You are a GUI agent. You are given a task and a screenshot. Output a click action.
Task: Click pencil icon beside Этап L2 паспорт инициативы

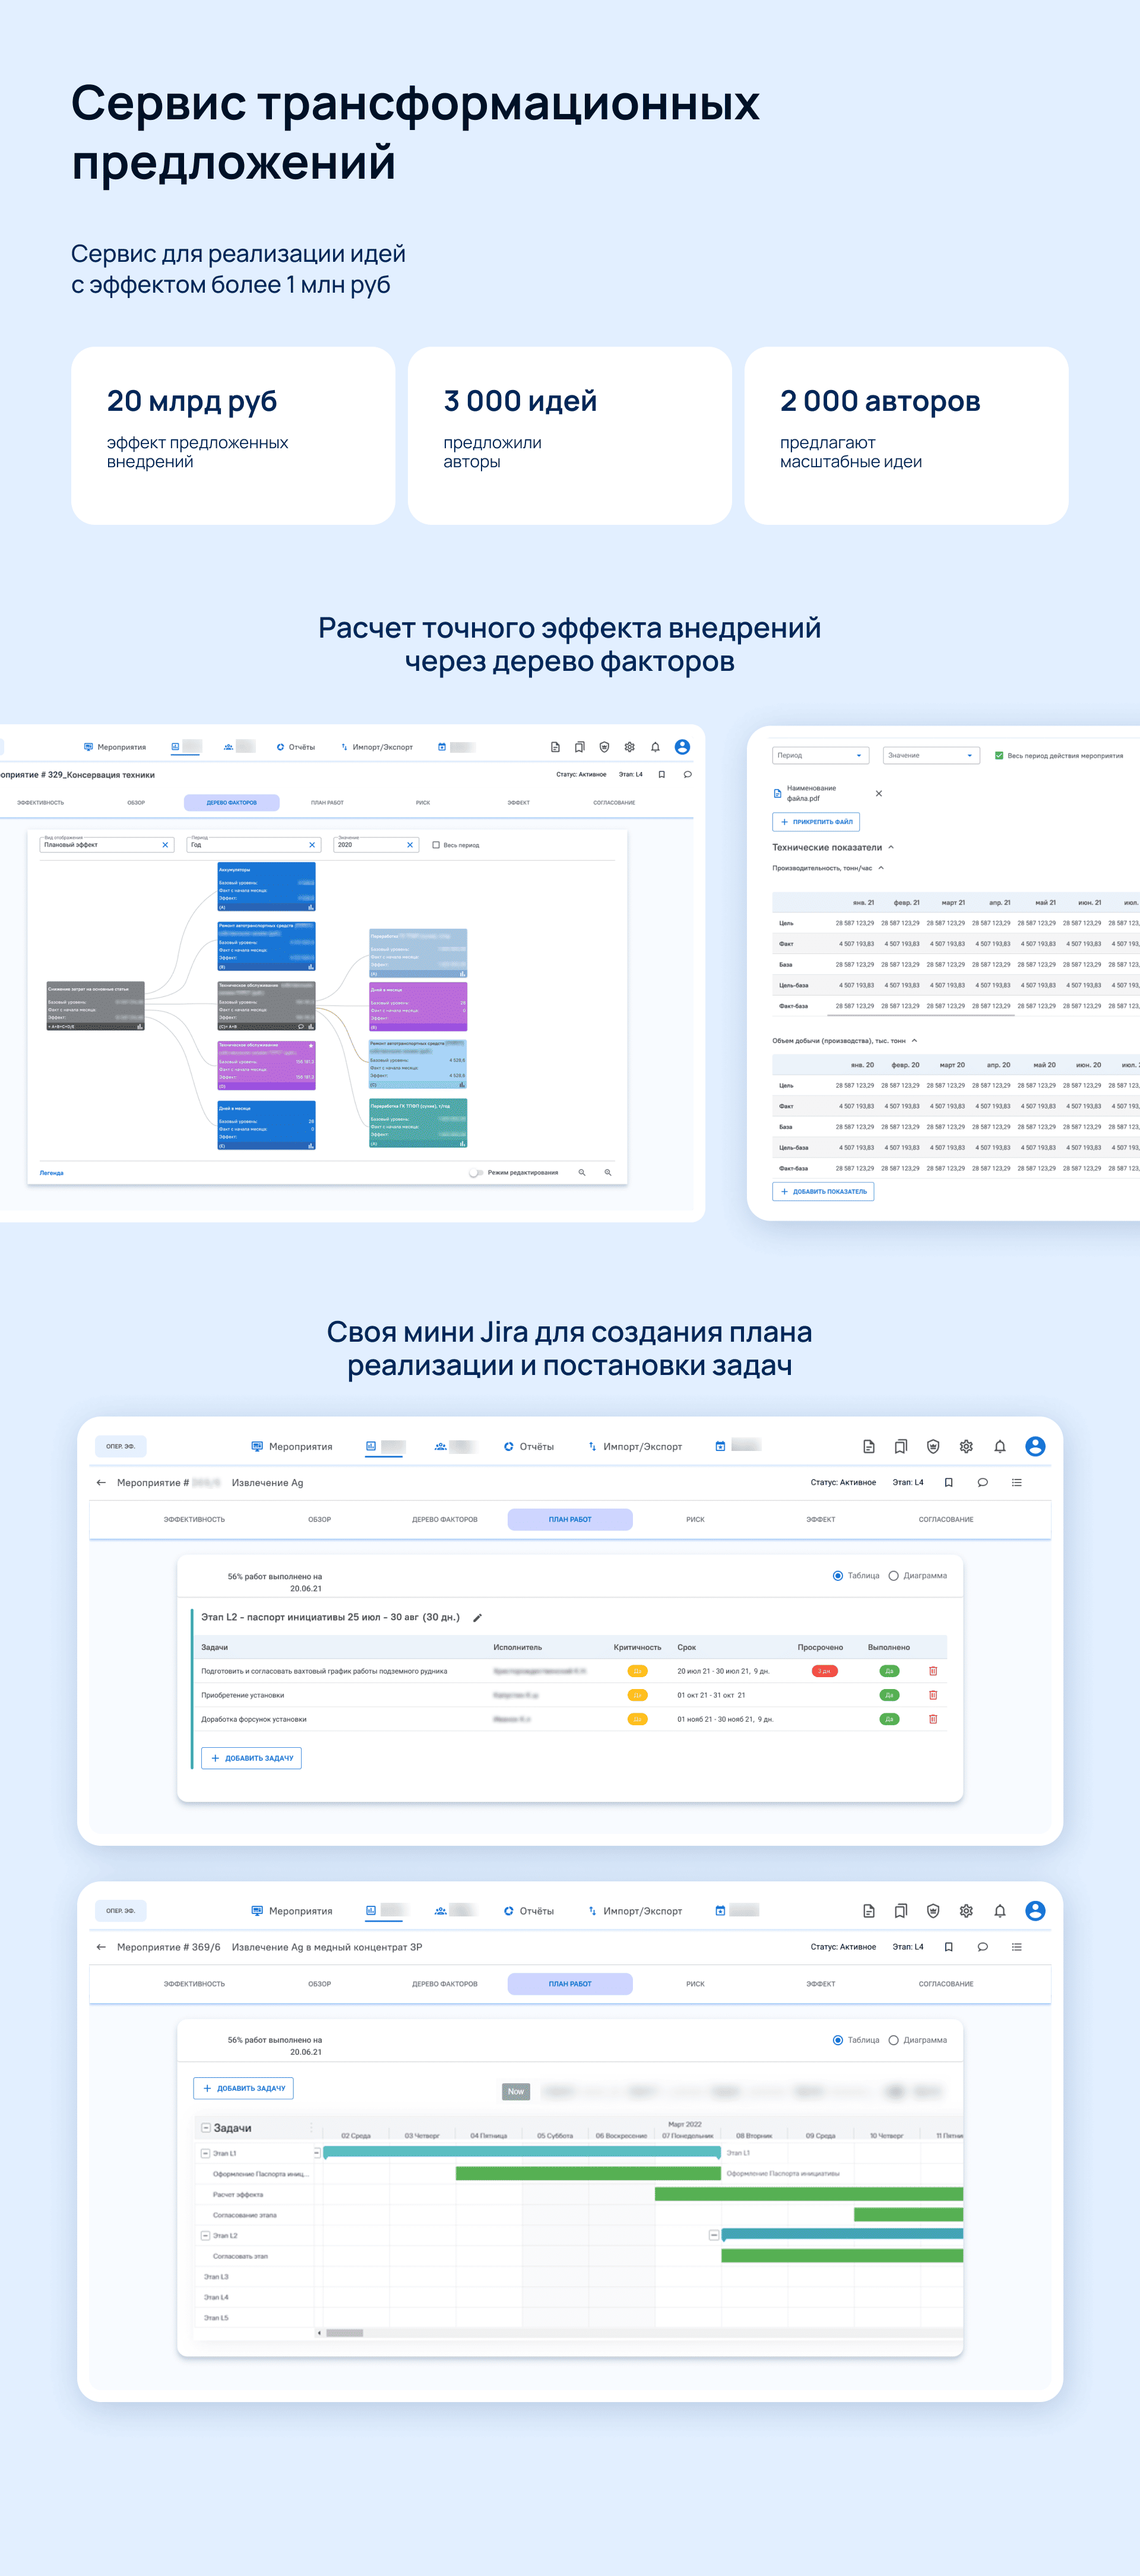(477, 1617)
